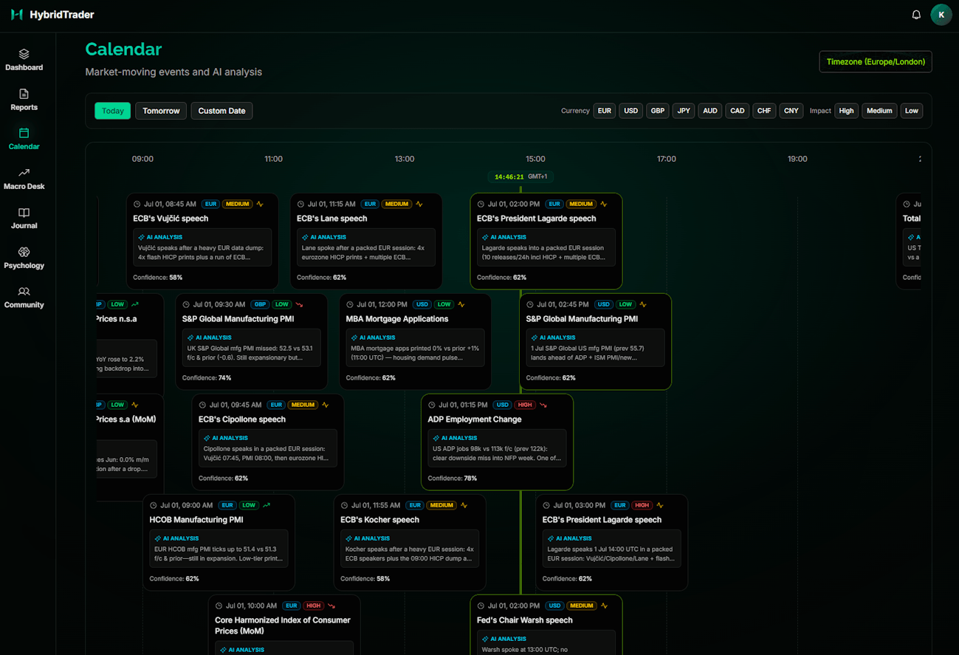The width and height of the screenshot is (959, 655).
Task: Toggle the Medium impact filter
Action: click(x=879, y=111)
